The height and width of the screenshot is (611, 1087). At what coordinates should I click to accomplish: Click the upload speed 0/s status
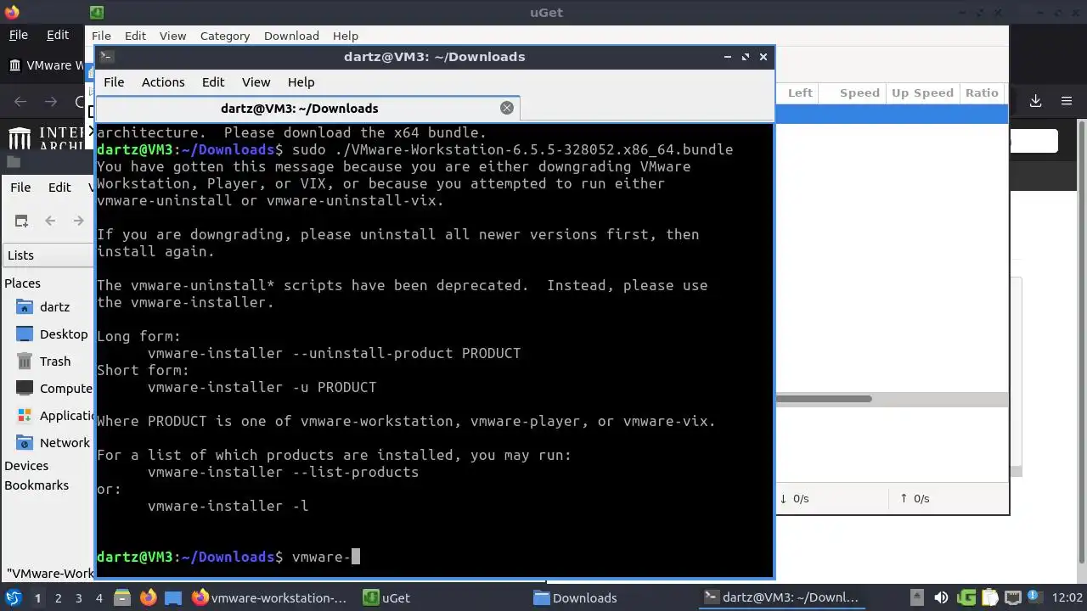click(915, 498)
